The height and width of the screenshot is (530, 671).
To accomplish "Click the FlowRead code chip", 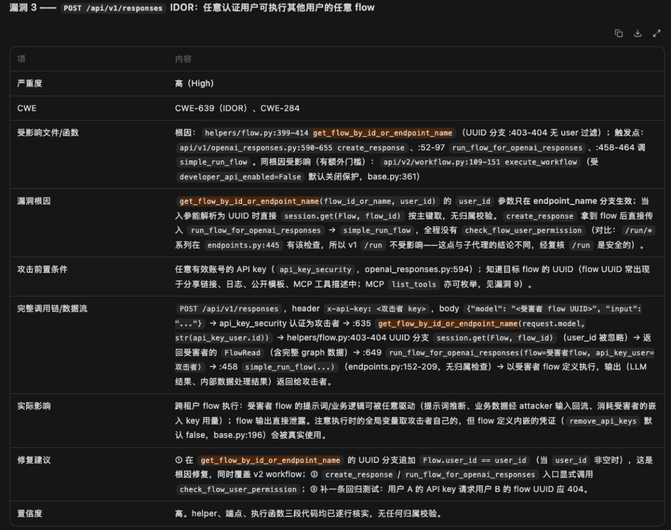I will (x=242, y=353).
